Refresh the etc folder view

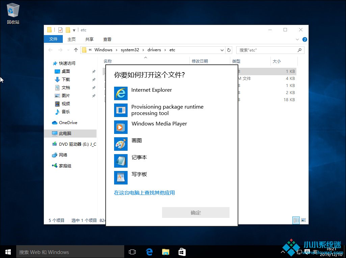(229, 50)
